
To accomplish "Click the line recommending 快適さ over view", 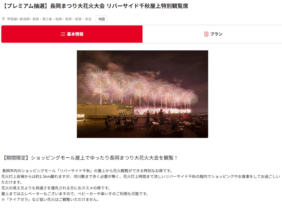I will pyautogui.click(x=56, y=188).
